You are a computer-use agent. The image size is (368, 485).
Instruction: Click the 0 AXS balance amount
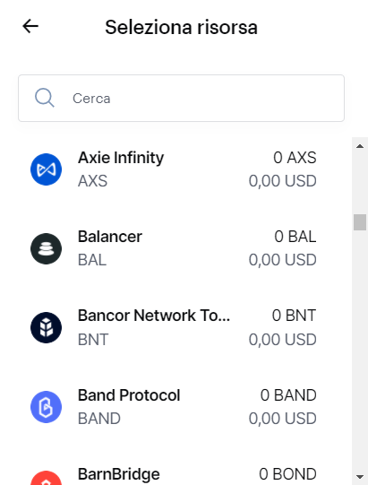click(295, 158)
